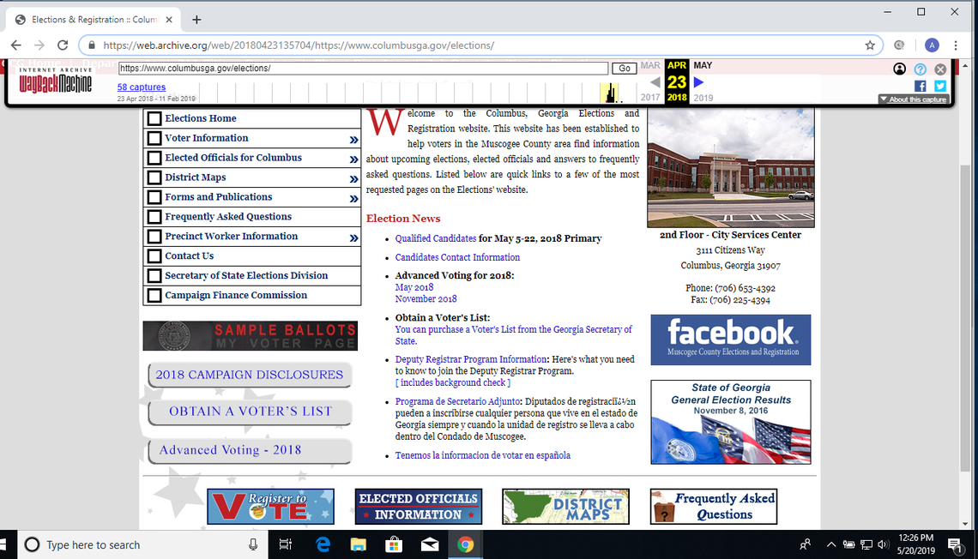The image size is (978, 559).
Task: Open the 58 captures link
Action: 141,87
